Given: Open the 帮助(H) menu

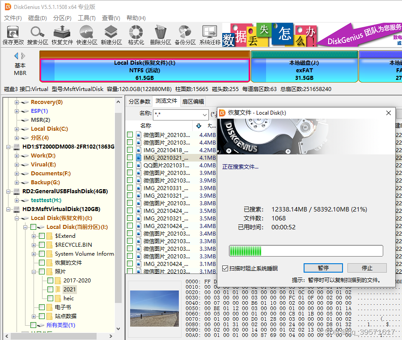Looking at the screenshot, I should click(136, 18).
